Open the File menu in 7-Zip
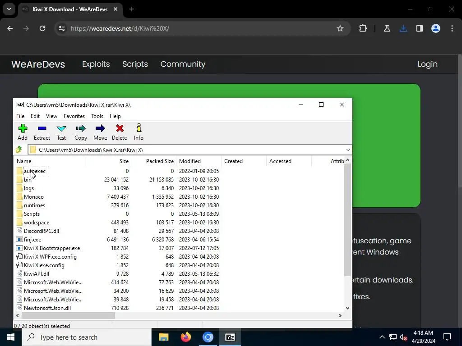 click(x=20, y=116)
